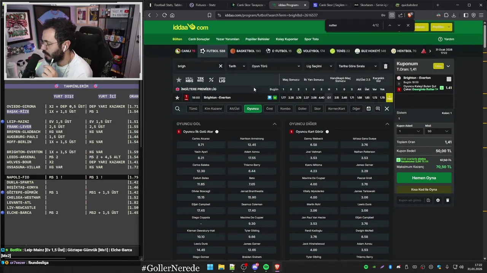Favorite the Brighton - Everton match star
Viewport: 487px width, 273px height.
(x=177, y=97)
